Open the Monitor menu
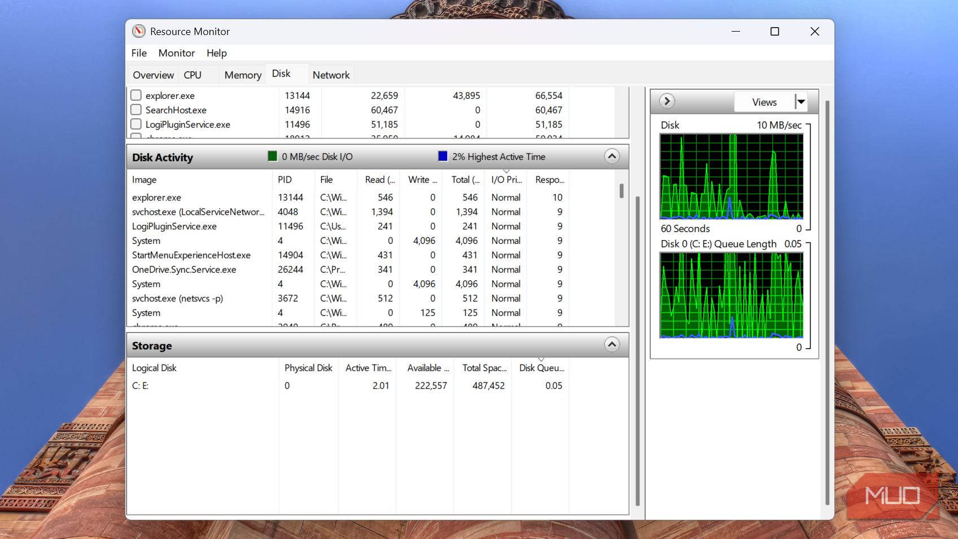This screenshot has width=958, height=539. pyautogui.click(x=177, y=53)
